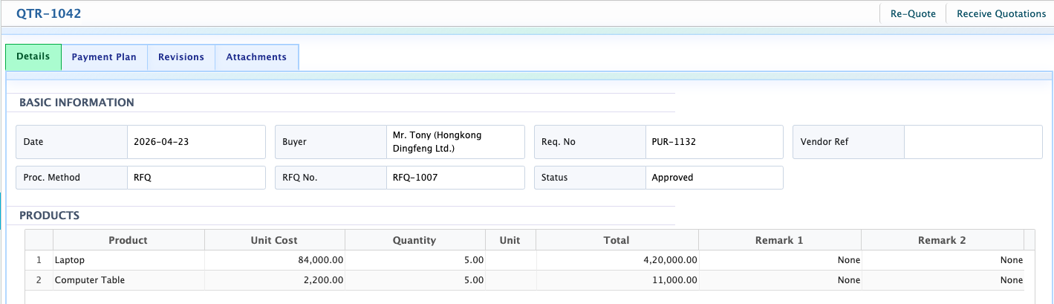Open the Payment Plan tab
This screenshot has width=1054, height=304.
104,57
